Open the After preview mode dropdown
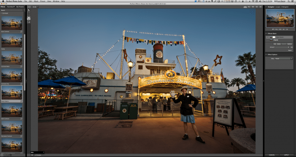Image resolution: width=296 pixels, height=157 pixels. [x=38, y=152]
